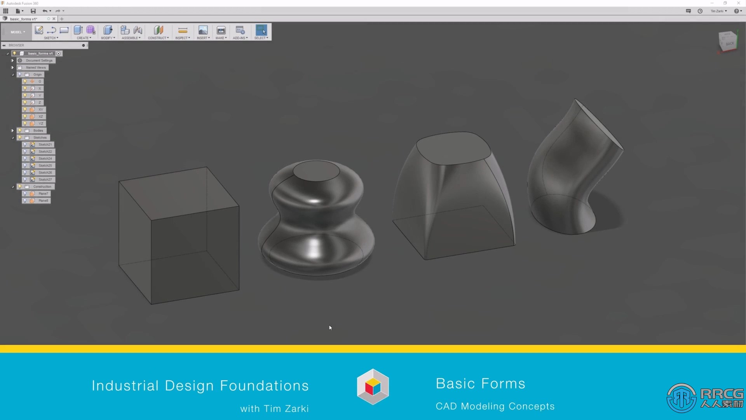746x420 pixels.
Task: Toggle the Origin folder lightbulb
Action: [x=20, y=75]
